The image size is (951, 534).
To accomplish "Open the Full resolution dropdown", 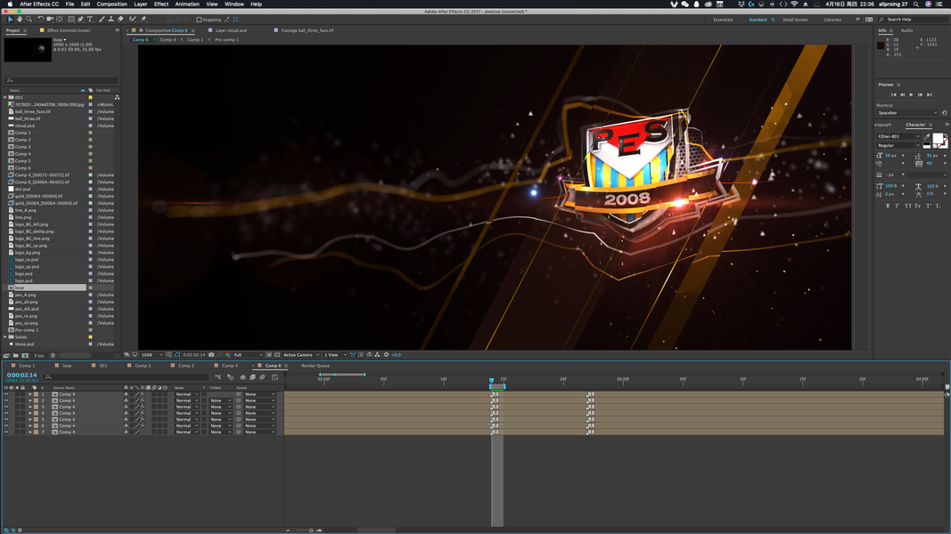I will click(248, 355).
